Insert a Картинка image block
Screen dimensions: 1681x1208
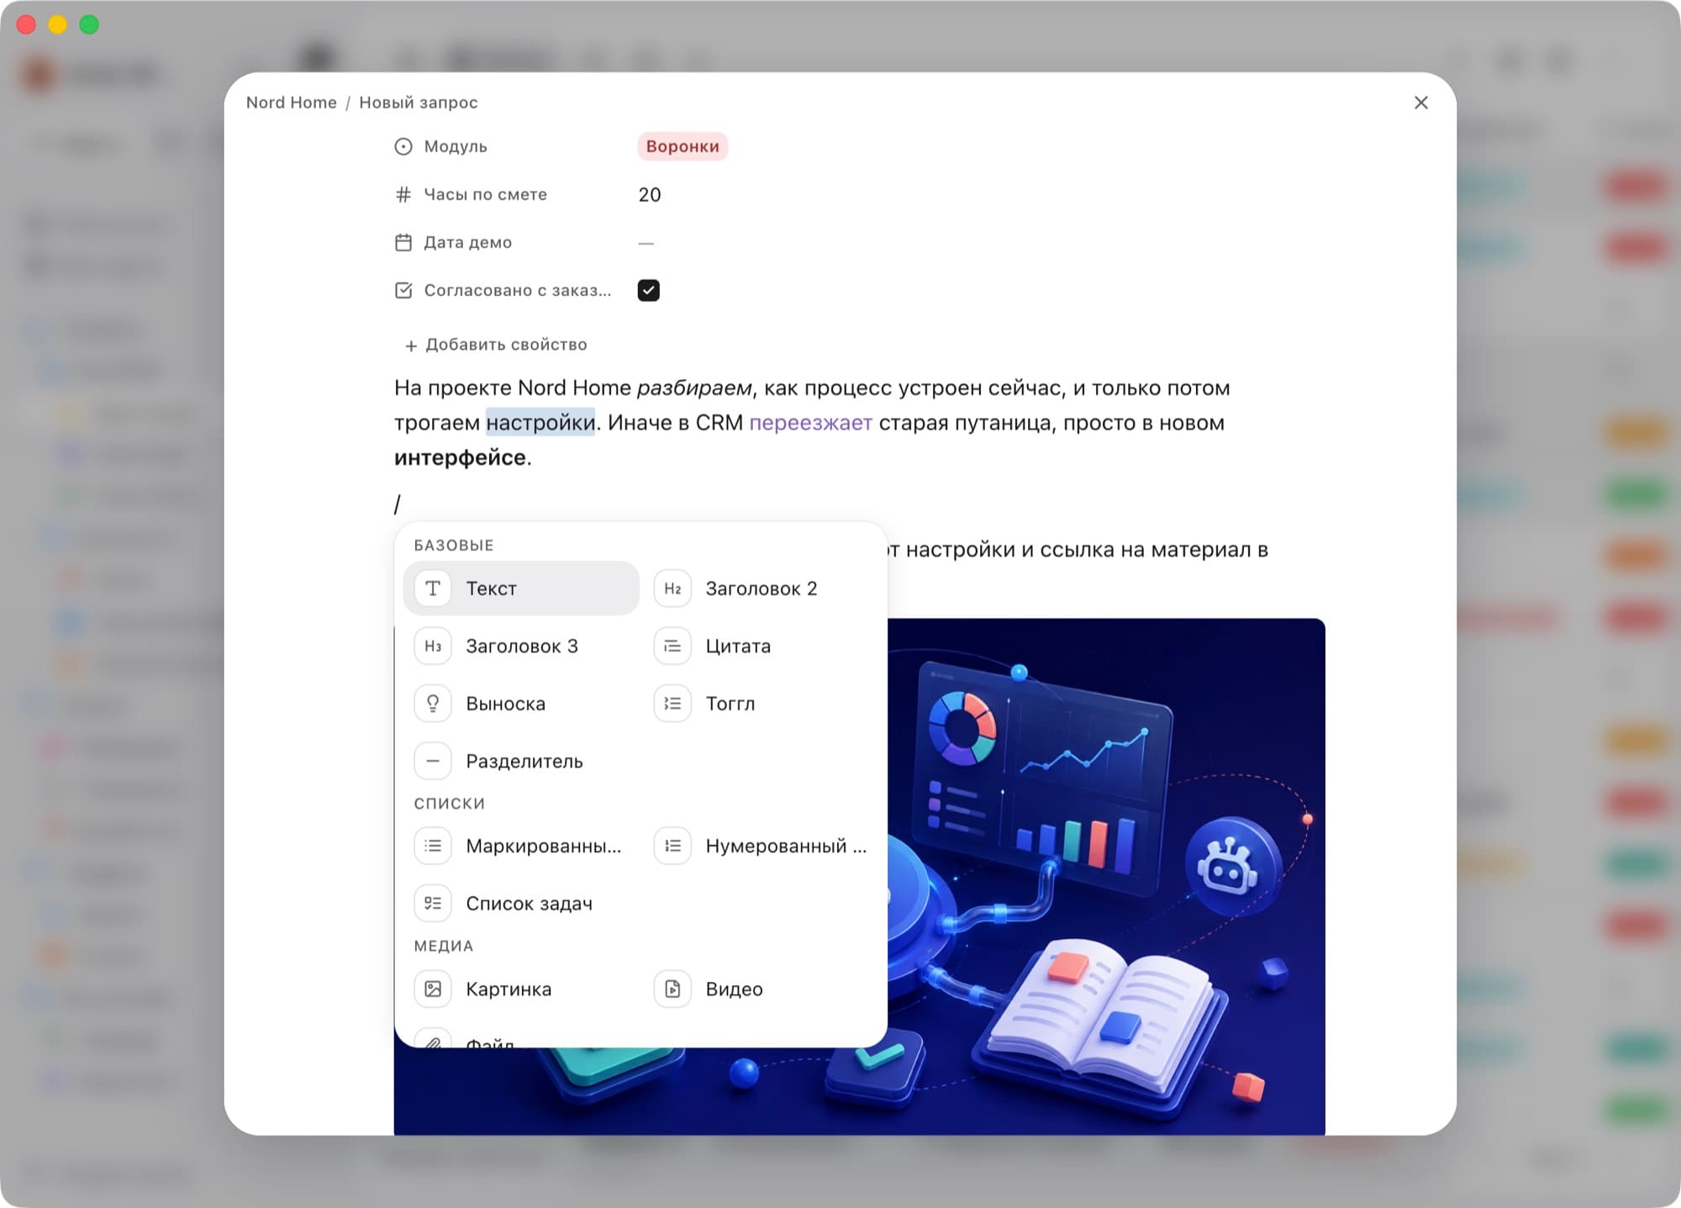point(521,989)
